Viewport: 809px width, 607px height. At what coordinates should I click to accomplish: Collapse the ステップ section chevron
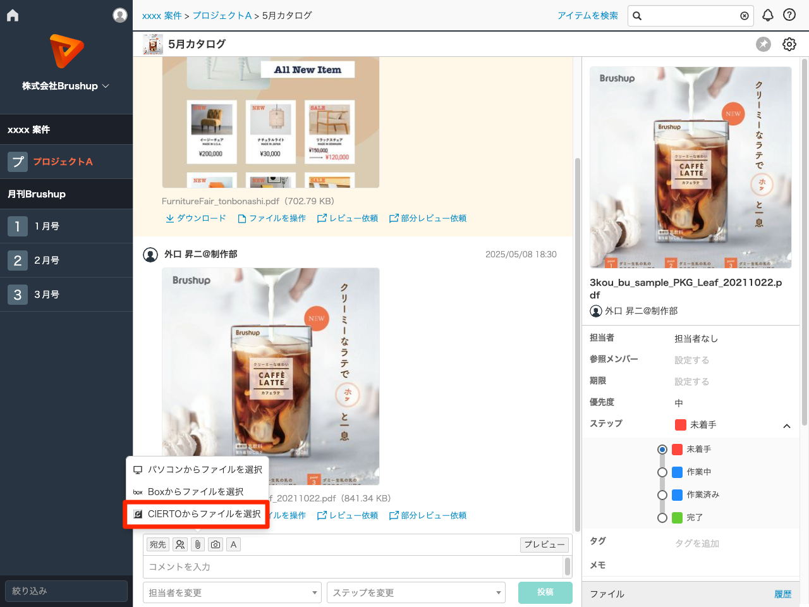787,426
